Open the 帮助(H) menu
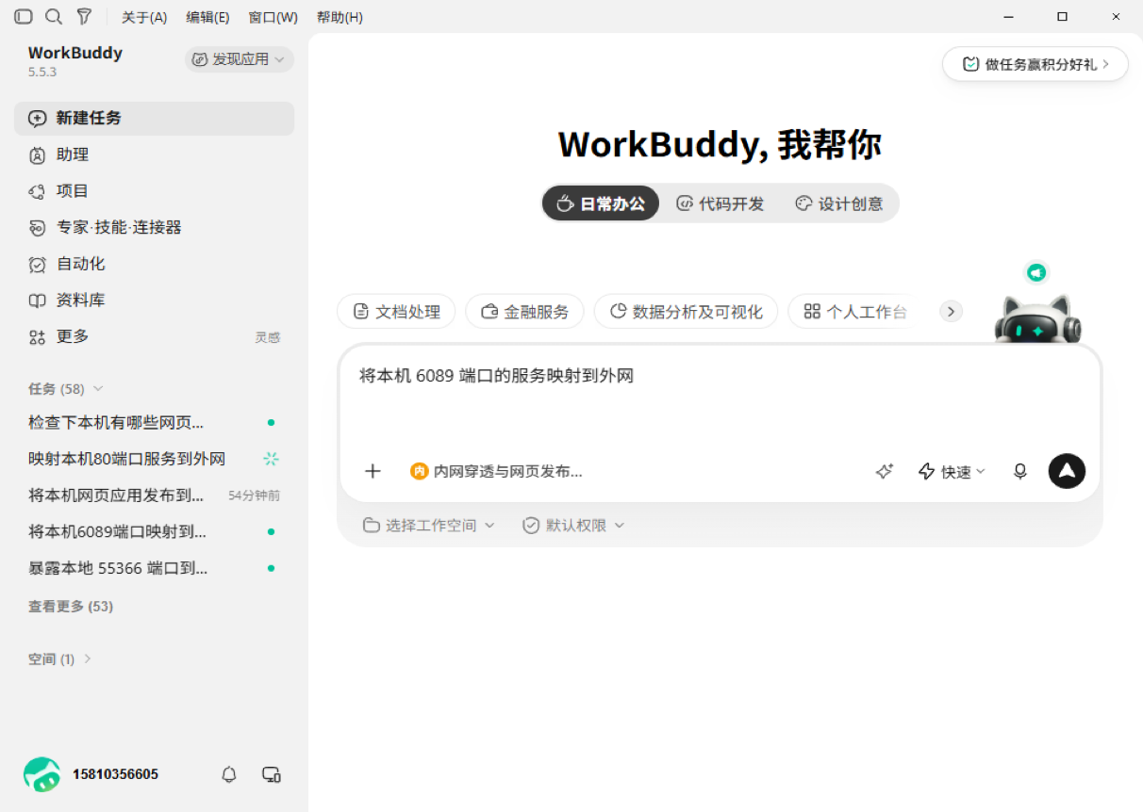Image resolution: width=1143 pixels, height=812 pixels. point(340,17)
